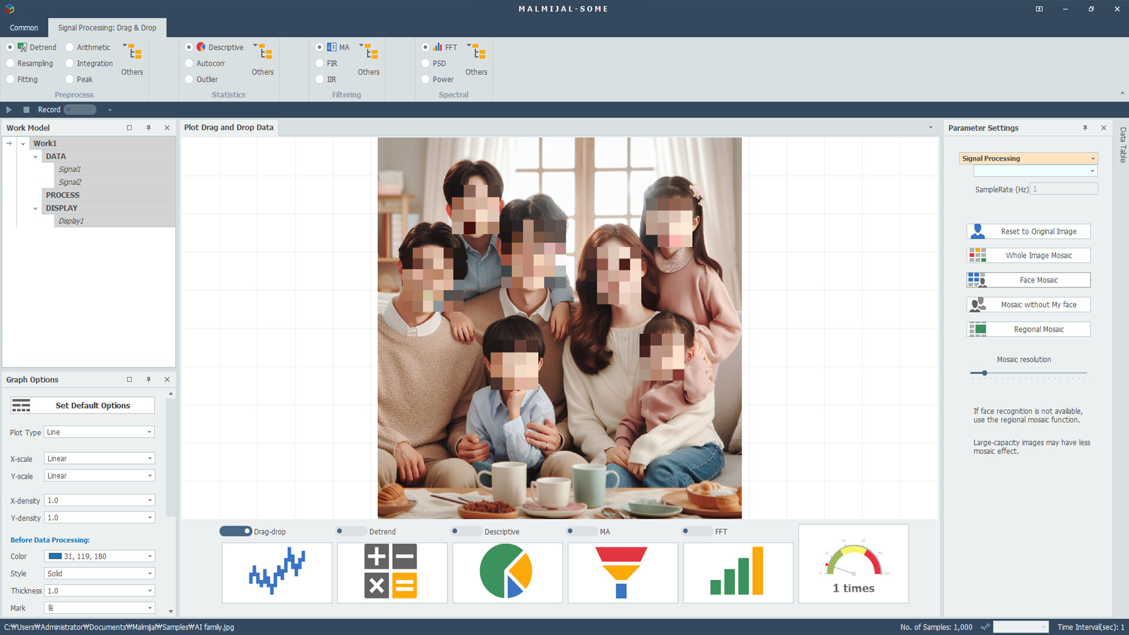
Task: Open the gauge widget showing 1 times
Action: 853,563
